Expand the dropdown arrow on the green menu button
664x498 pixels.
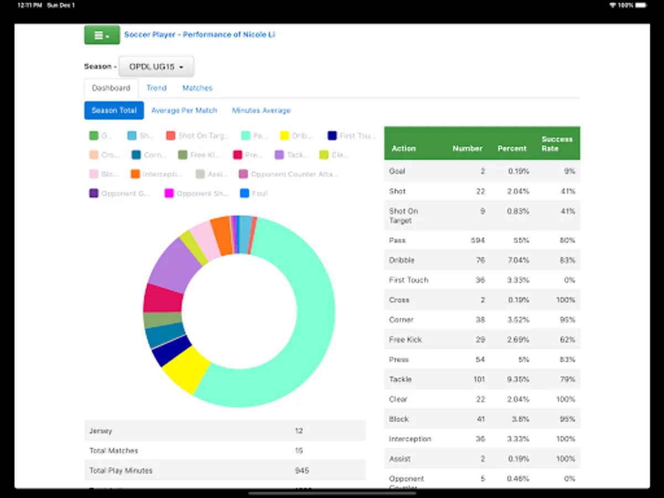pyautogui.click(x=108, y=37)
